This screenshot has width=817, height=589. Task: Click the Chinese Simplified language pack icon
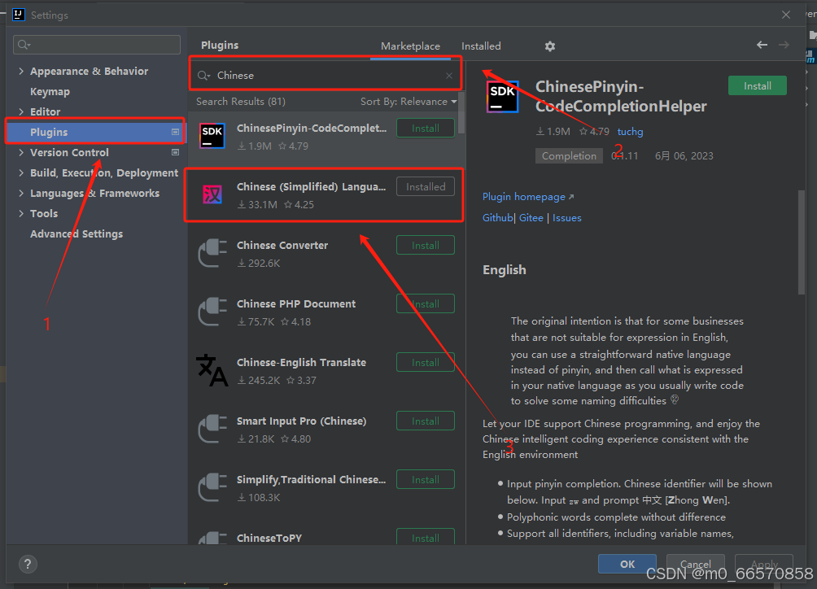coord(212,194)
